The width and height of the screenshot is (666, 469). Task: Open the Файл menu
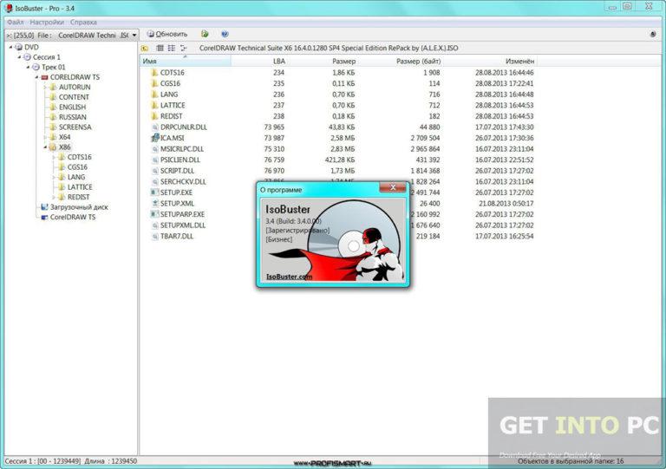16,22
